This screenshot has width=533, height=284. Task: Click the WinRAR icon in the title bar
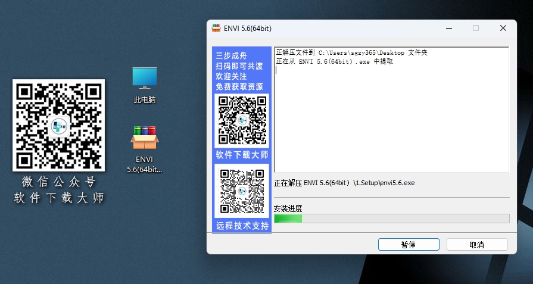216,28
